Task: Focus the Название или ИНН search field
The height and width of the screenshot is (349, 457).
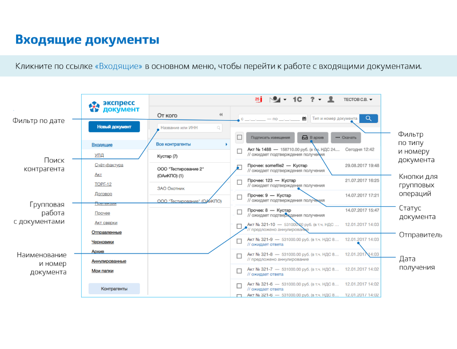Action: [190, 128]
